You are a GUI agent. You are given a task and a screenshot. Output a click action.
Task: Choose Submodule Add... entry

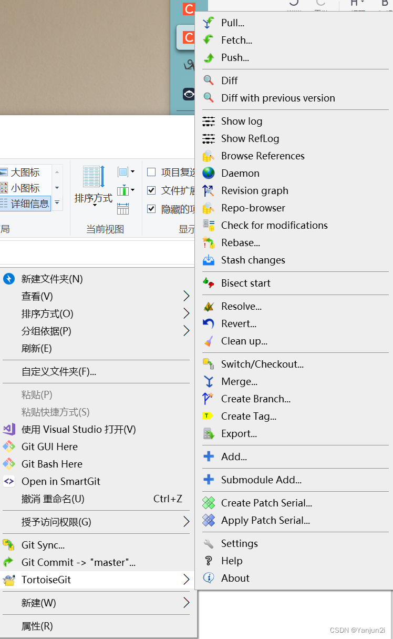tap(294, 480)
